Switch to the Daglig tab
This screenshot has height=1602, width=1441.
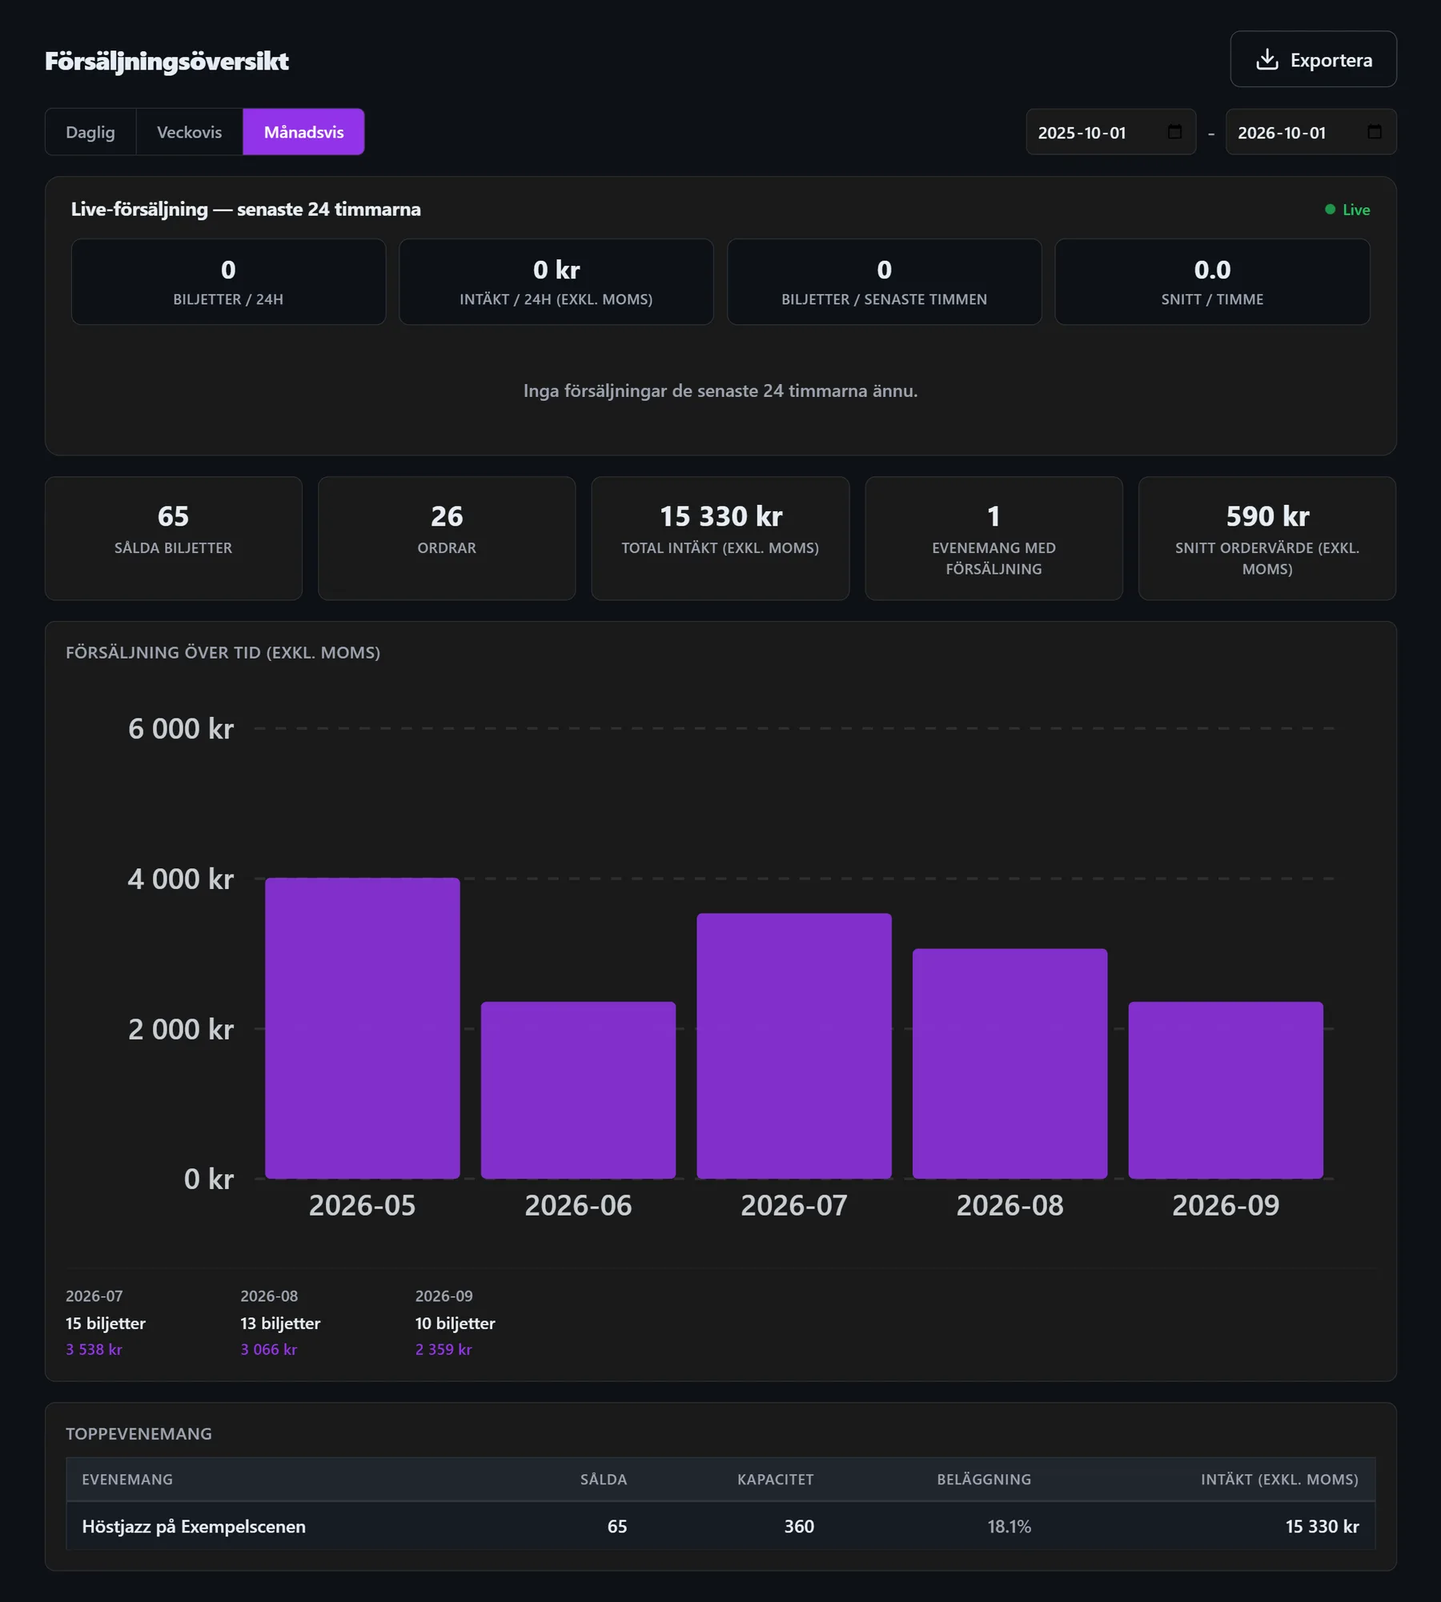point(90,132)
